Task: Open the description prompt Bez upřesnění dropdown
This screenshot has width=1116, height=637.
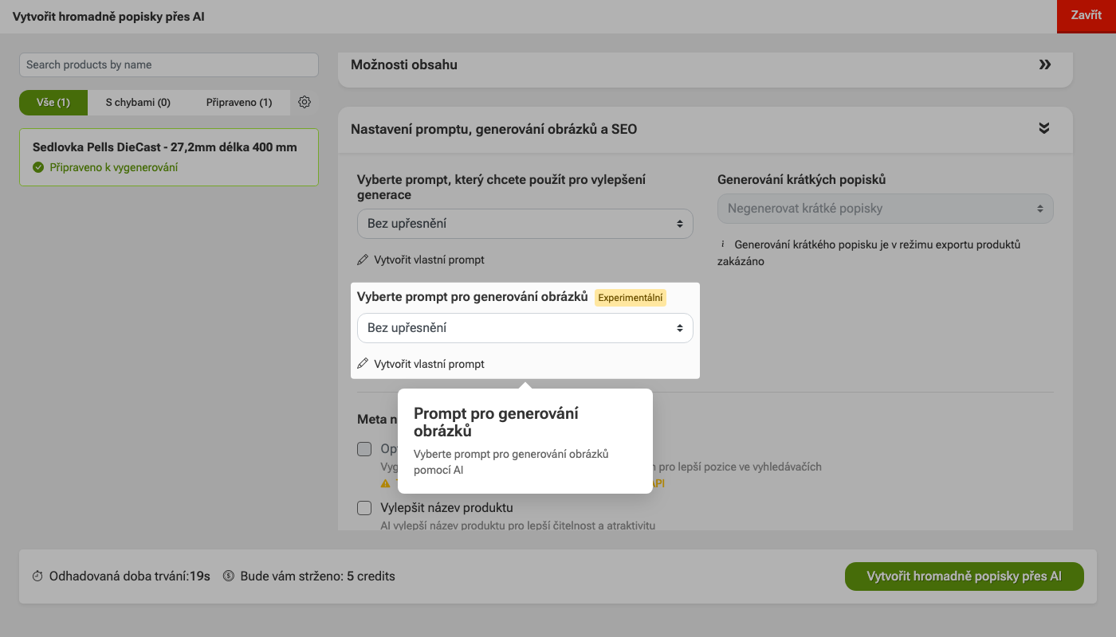Action: click(x=525, y=224)
